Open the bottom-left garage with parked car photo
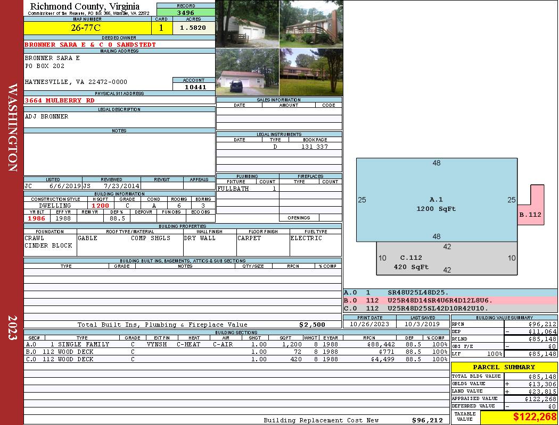Viewport: 559px width, 425px height. click(x=247, y=72)
